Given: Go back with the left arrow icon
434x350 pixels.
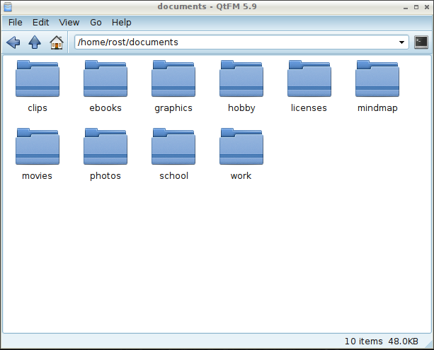Looking at the screenshot, I should (x=13, y=42).
